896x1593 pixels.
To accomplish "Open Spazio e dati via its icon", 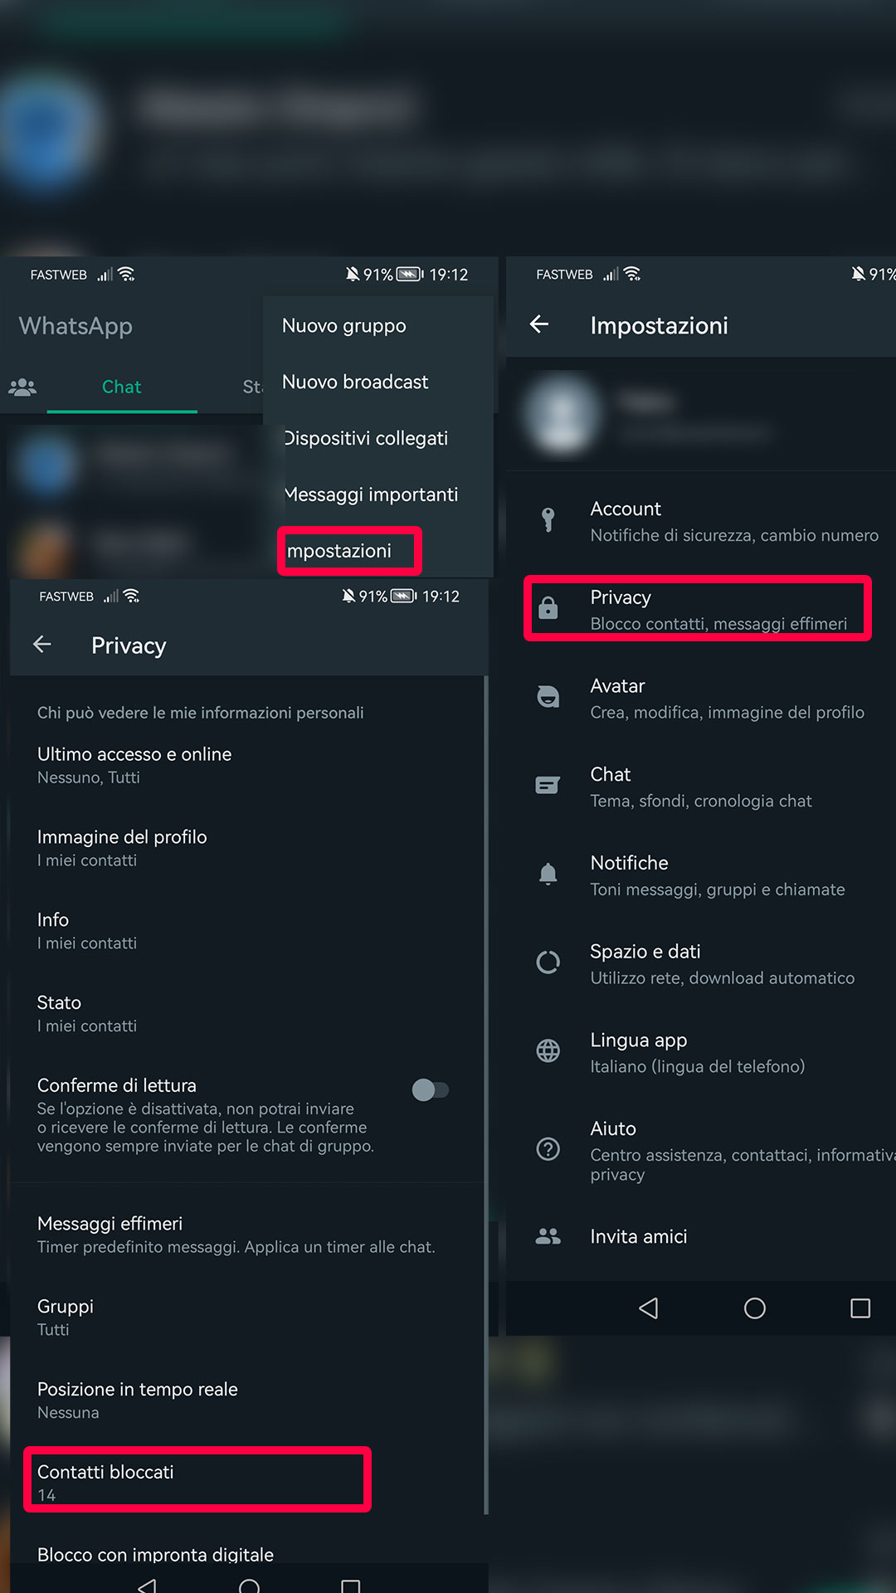I will [x=548, y=962].
